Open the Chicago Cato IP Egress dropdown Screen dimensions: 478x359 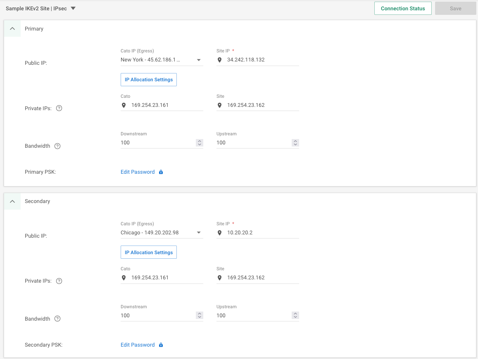point(198,232)
